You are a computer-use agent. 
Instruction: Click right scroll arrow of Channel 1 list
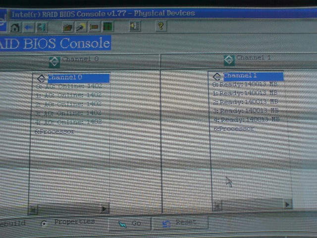(x=287, y=204)
